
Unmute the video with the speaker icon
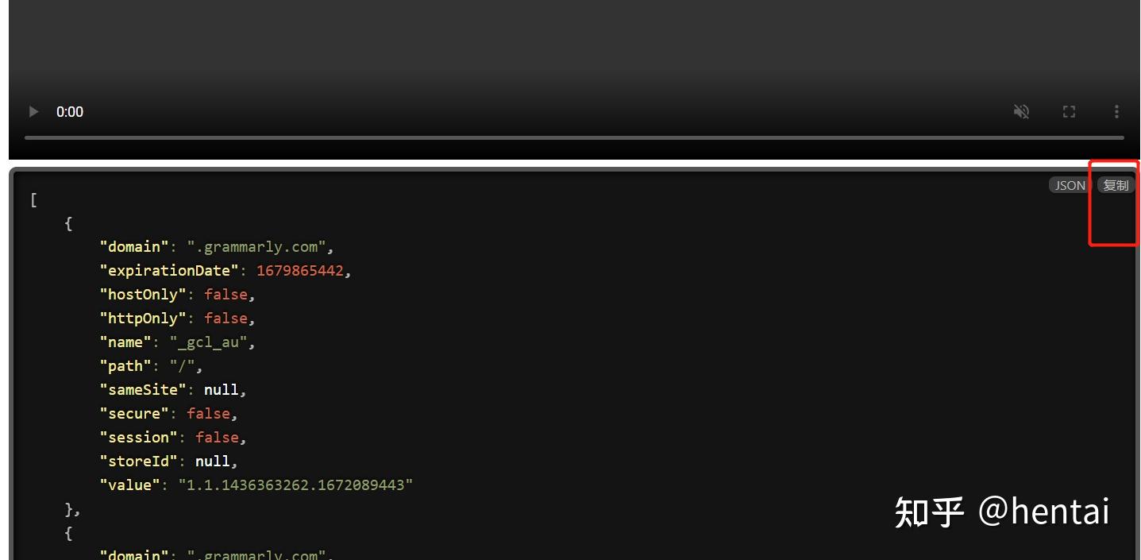point(1022,112)
